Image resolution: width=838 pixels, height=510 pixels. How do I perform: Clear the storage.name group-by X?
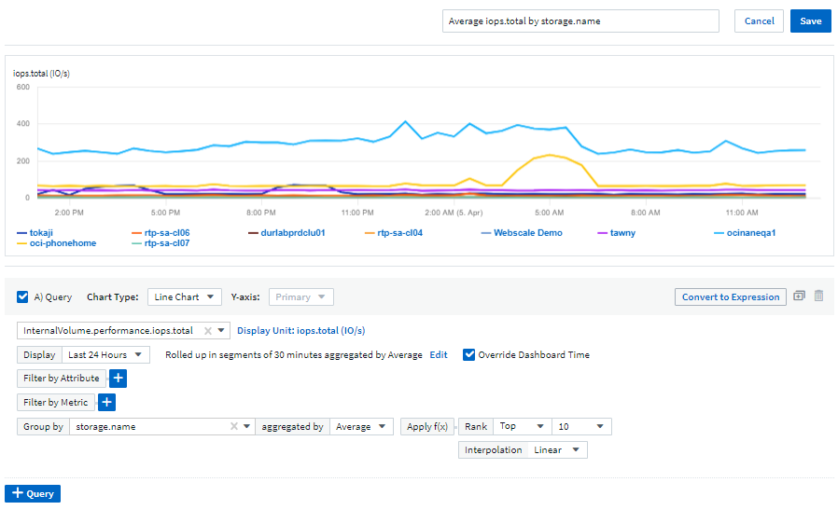[234, 427]
